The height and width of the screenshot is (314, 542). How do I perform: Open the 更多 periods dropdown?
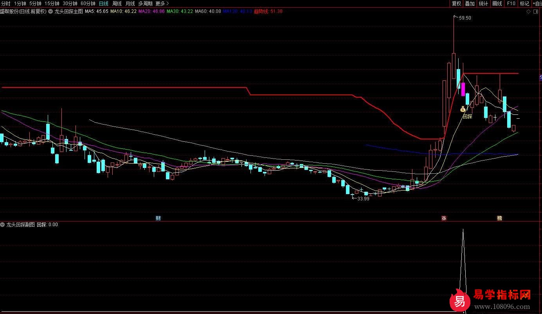pos(162,4)
